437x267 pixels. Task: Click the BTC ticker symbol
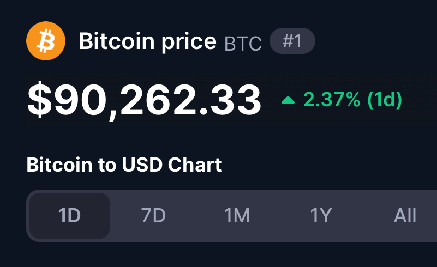point(243,44)
